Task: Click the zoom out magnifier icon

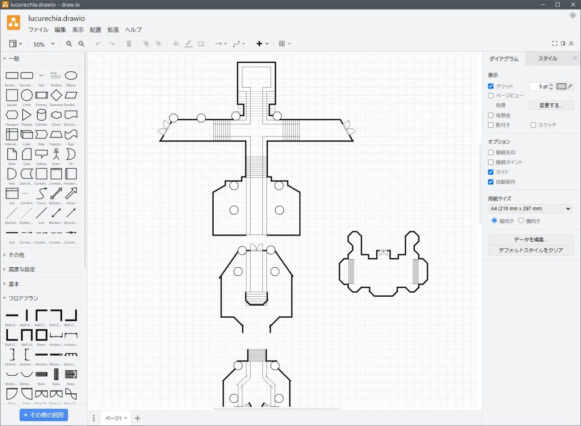Action: [x=81, y=44]
